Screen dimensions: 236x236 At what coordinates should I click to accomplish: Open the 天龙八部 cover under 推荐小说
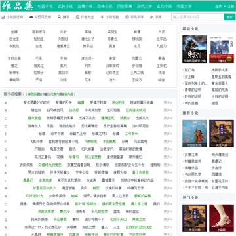coord(222,134)
